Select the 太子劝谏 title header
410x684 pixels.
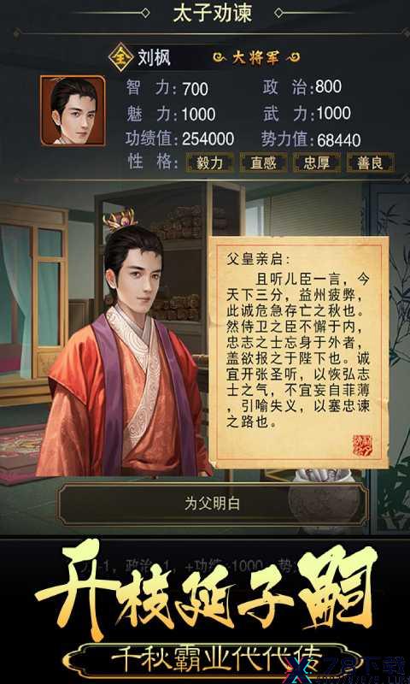212,13
